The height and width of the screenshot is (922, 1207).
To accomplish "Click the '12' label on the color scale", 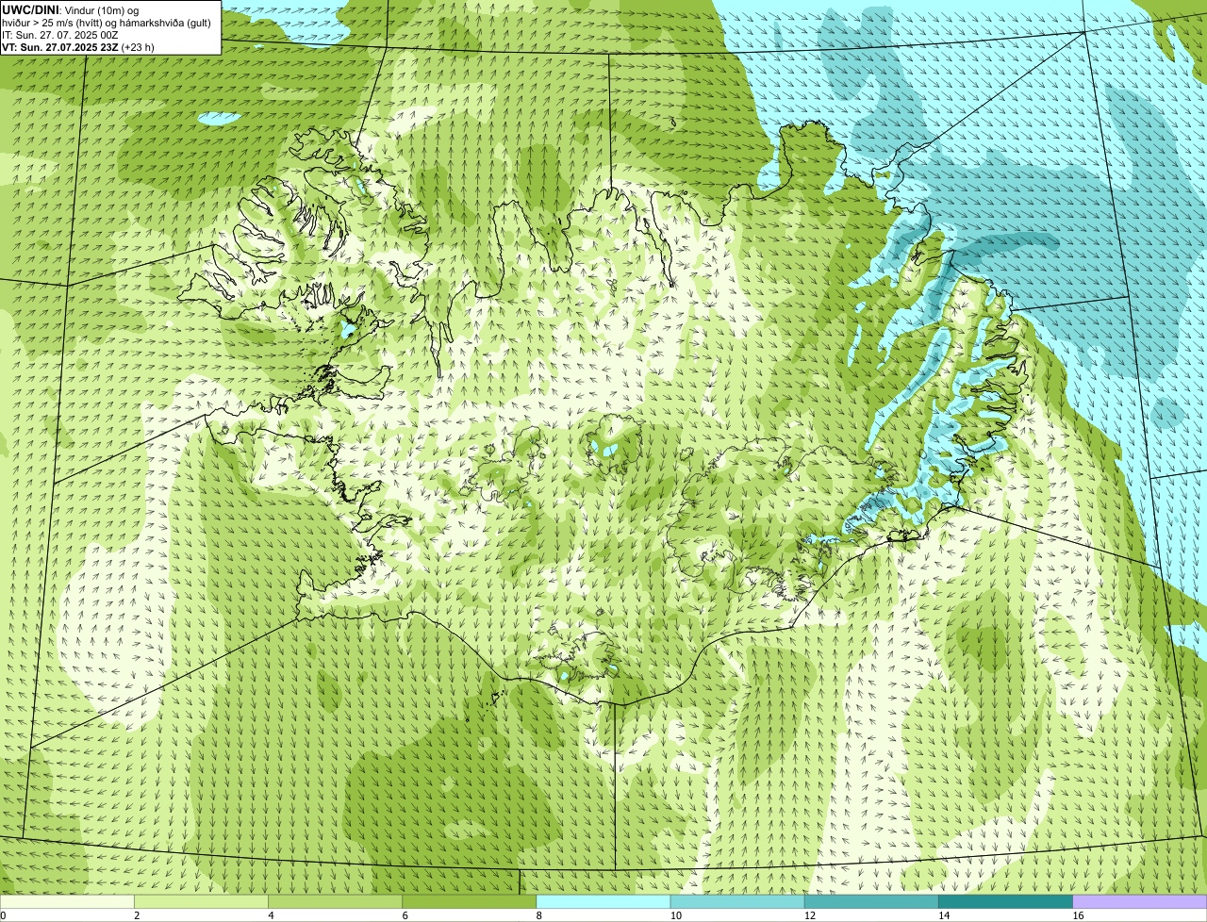I will coord(810,915).
